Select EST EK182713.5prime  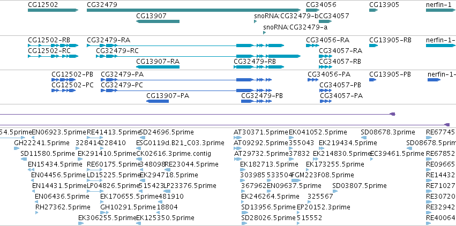pos(269,164)
